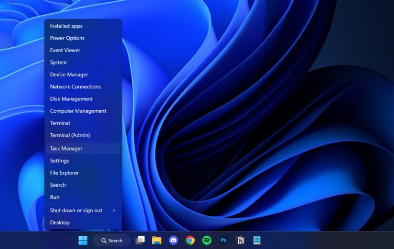Screen dimensions: 394x249
Task: Open the Run dialog entry
Action: click(83, 197)
